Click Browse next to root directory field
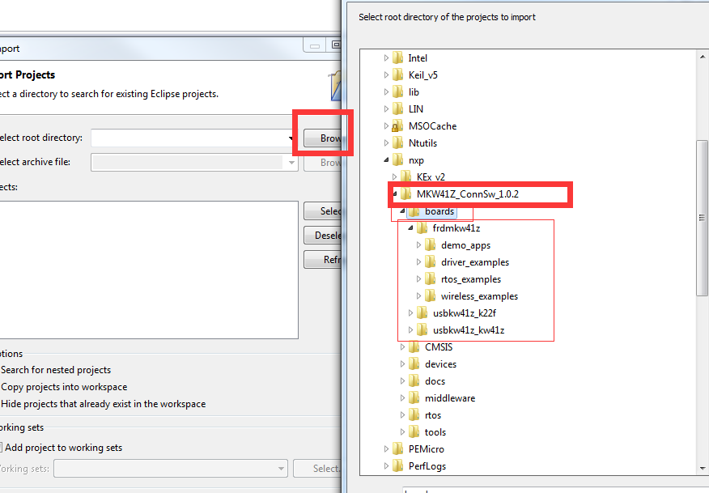The width and height of the screenshot is (709, 493). [322, 138]
